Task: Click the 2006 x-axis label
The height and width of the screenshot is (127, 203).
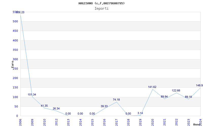Action: tap(20, 122)
